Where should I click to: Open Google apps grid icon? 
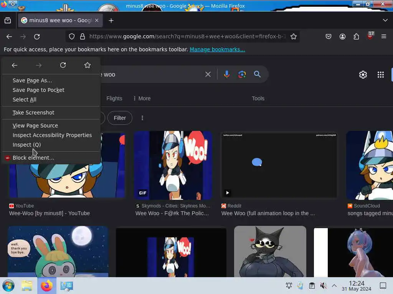pos(380,75)
